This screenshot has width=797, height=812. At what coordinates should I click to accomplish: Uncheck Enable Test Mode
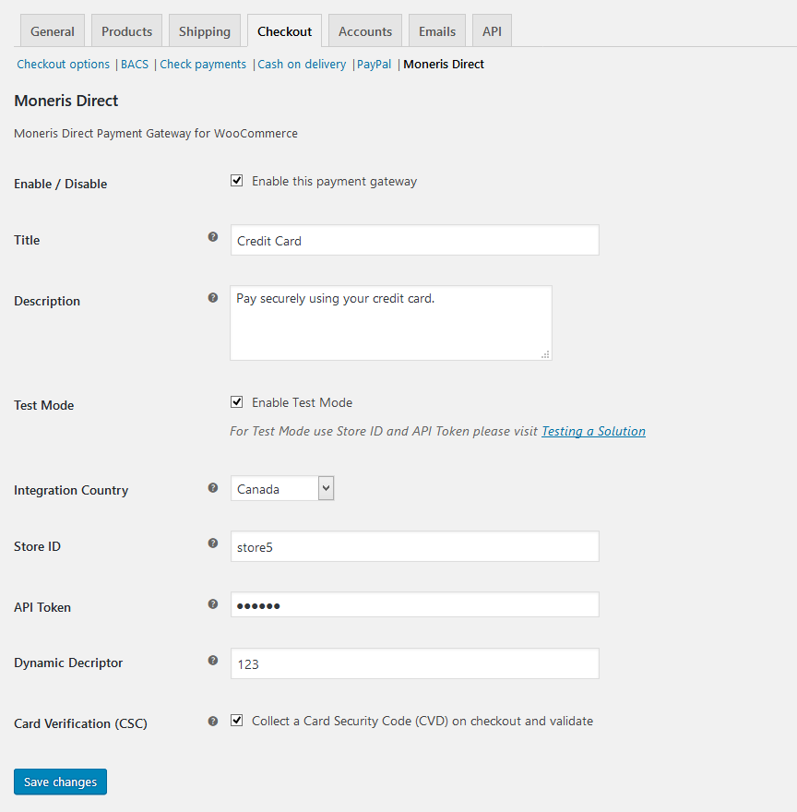pos(237,402)
